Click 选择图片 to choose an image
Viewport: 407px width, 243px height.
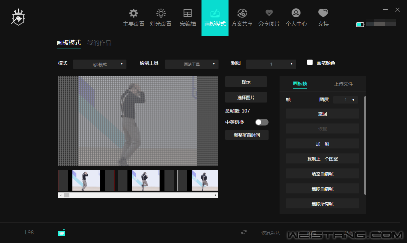(x=246, y=98)
